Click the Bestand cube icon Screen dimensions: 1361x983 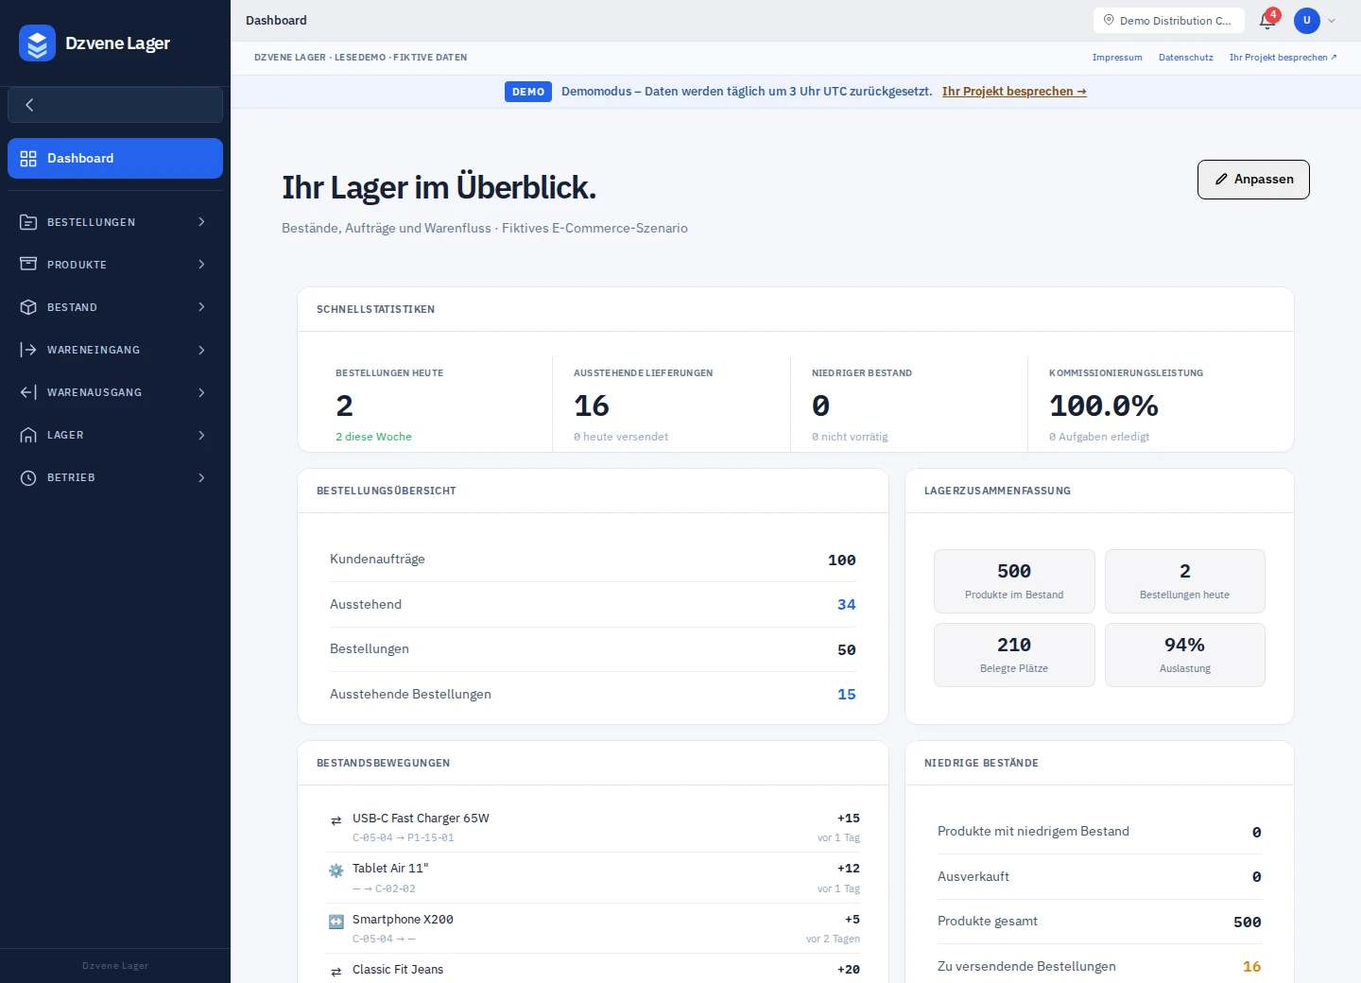(x=28, y=307)
